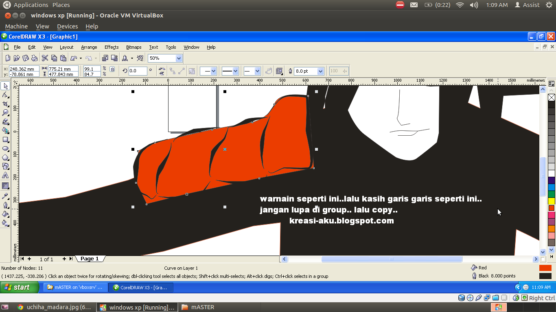The width and height of the screenshot is (556, 312).
Task: Open the Bitmaps menu
Action: (x=134, y=47)
